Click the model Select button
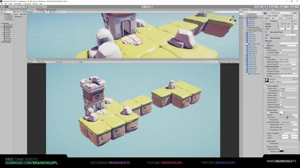This screenshot has height=168, width=300. [x=281, y=18]
